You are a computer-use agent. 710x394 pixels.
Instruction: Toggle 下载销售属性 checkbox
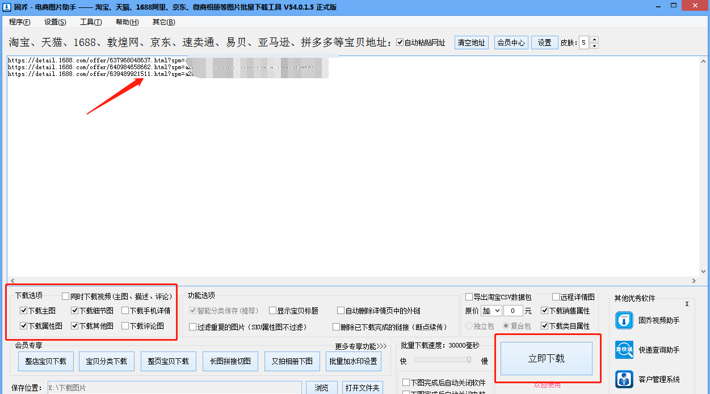544,311
